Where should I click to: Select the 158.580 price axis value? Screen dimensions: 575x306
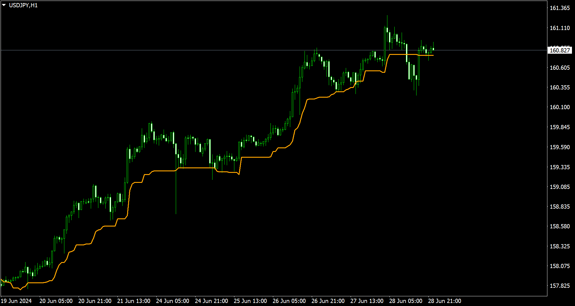click(560, 226)
